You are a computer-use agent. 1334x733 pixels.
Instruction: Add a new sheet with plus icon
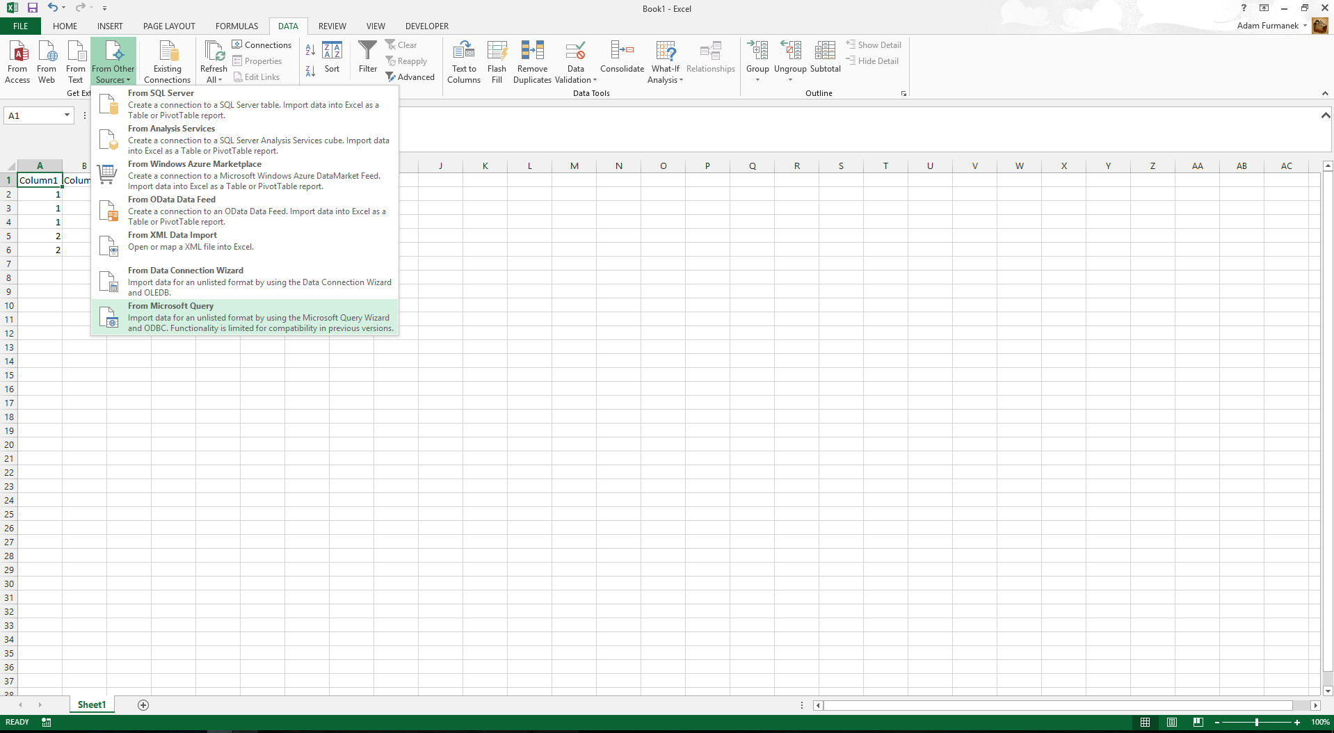tap(143, 705)
